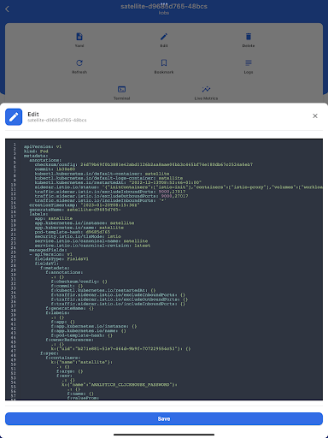Image resolution: width=328 pixels, height=438 pixels.
Task: Click the pod name subtitle under Edit
Action: tap(57, 121)
